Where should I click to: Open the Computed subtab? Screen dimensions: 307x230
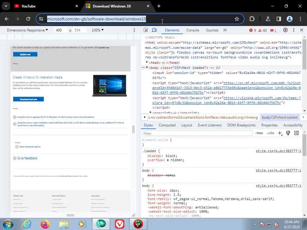[167, 125]
